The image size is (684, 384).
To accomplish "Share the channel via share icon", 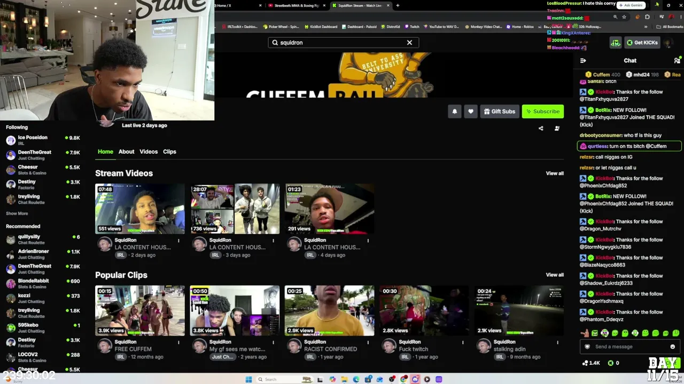I will 541,129.
